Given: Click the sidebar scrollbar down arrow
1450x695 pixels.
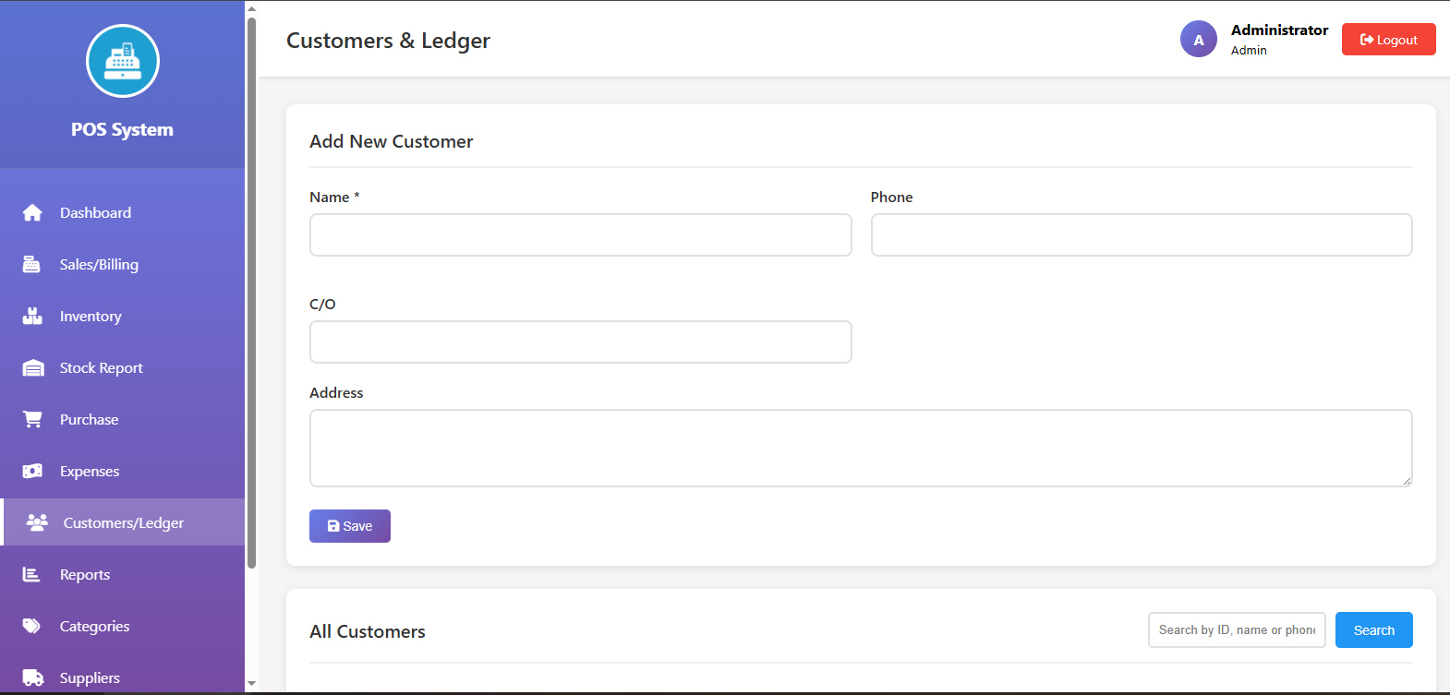Looking at the screenshot, I should coord(251,684).
